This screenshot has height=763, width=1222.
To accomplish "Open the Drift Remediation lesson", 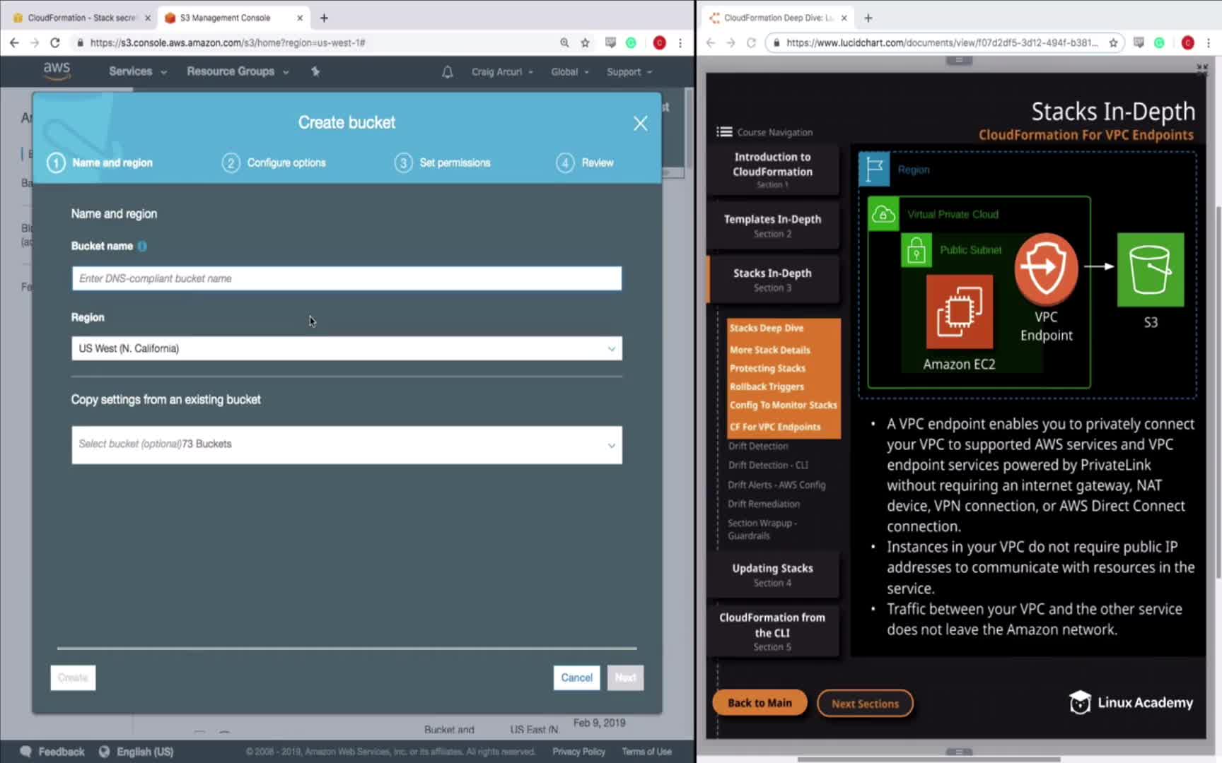I will (x=764, y=504).
